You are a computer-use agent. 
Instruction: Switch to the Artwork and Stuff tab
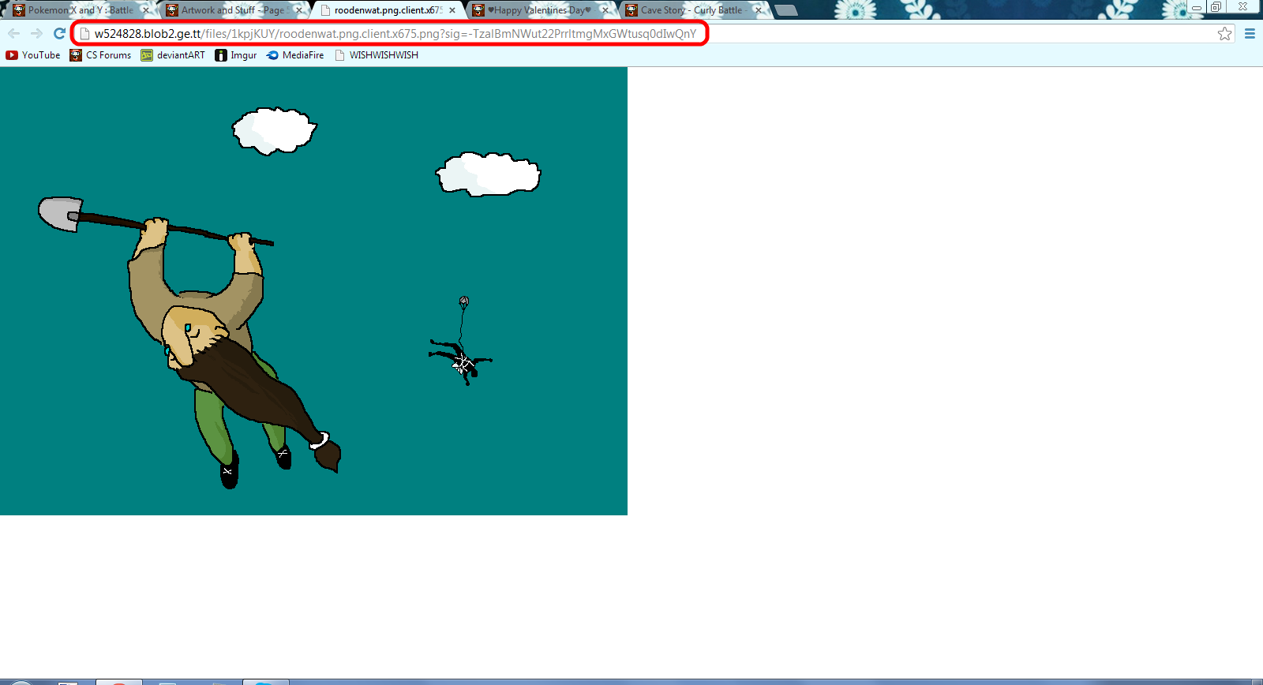coord(233,10)
